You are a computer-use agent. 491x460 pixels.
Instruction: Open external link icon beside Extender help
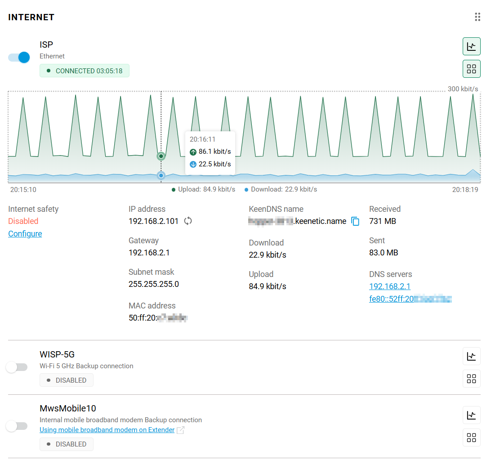click(x=181, y=430)
